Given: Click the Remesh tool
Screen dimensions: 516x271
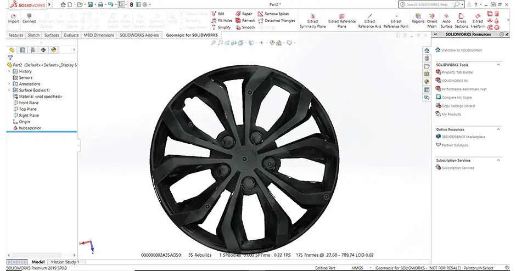Looking at the screenshot, I should pos(245,20).
